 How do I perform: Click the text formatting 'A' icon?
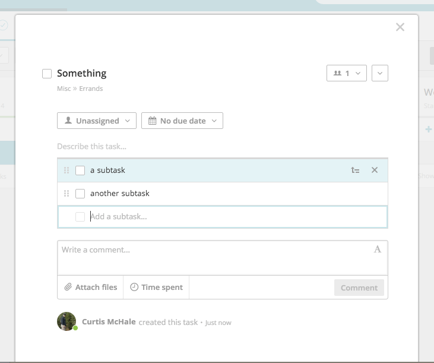pos(377,250)
